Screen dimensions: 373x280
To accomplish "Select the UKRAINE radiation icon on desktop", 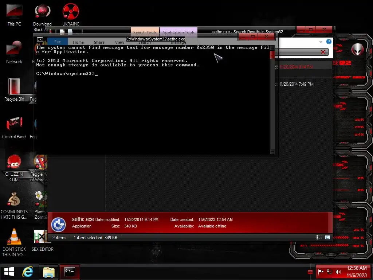I will 71,15.
